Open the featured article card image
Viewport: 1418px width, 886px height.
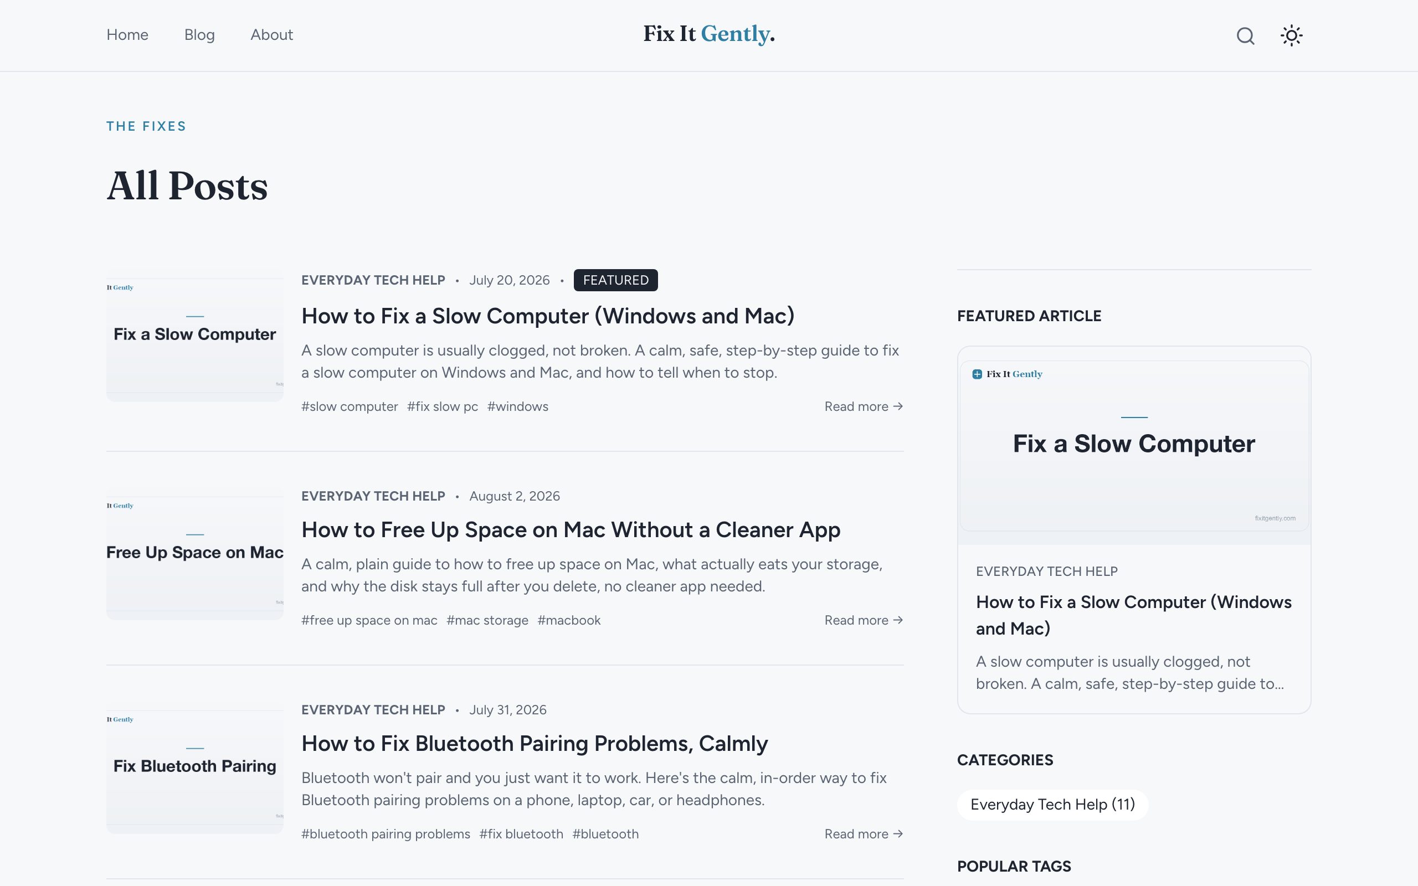1134,446
